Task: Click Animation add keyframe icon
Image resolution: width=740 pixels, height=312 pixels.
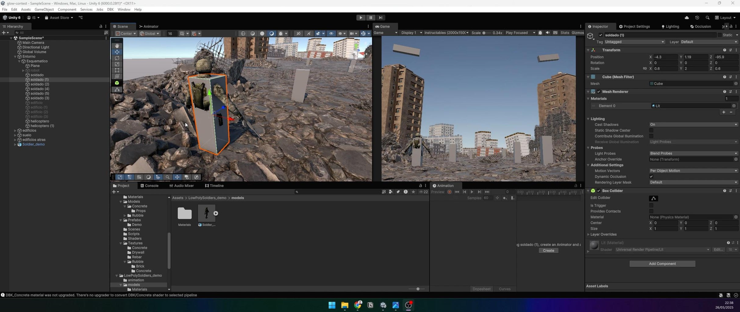Action: [505, 198]
